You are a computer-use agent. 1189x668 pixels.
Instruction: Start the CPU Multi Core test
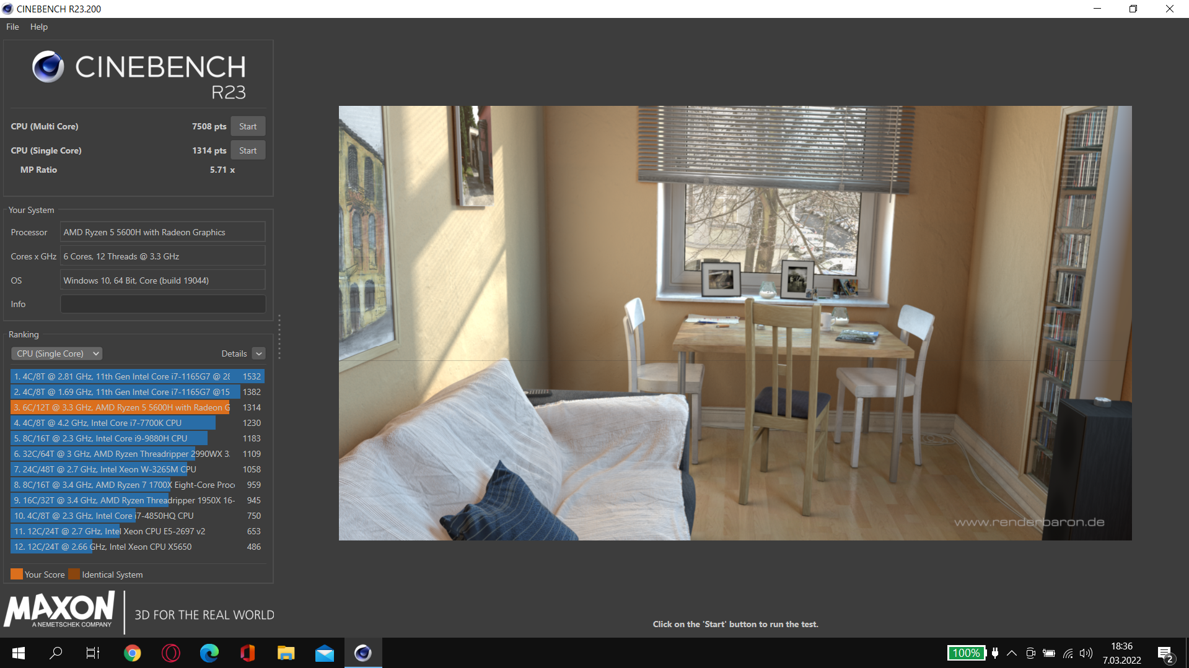pyautogui.click(x=248, y=126)
